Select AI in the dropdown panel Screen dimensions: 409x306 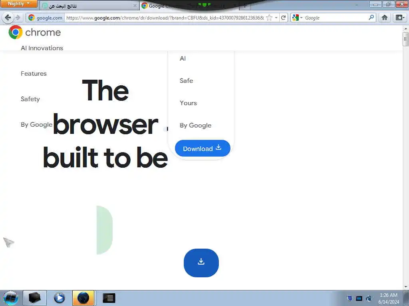point(183,59)
